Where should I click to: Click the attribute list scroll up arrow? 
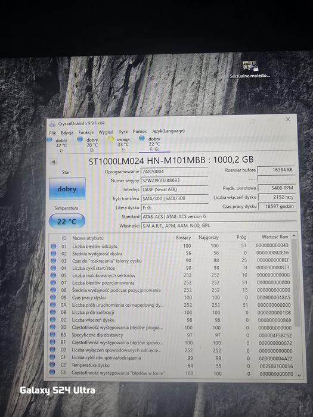coord(294,236)
